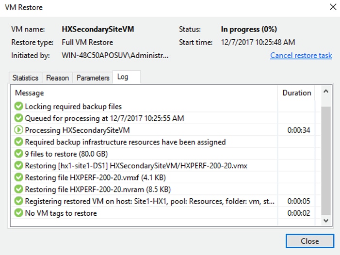Open the Reason tab

pyautogui.click(x=57, y=78)
